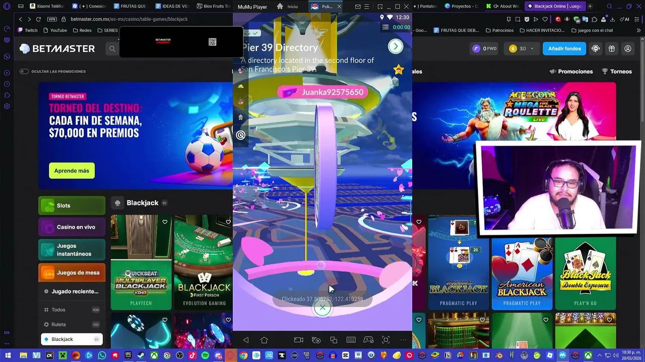Image resolution: width=645 pixels, height=362 pixels.
Task: Open Quickseat Multiplayer Blackjack Playtech game
Action: click(141, 262)
